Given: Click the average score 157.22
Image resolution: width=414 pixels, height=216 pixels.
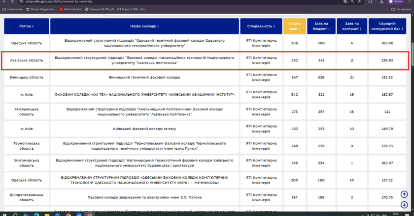Looking at the screenshot, I should 387,180.
